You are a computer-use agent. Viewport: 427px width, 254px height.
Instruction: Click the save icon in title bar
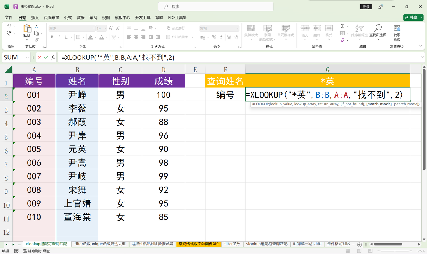coord(16,6)
